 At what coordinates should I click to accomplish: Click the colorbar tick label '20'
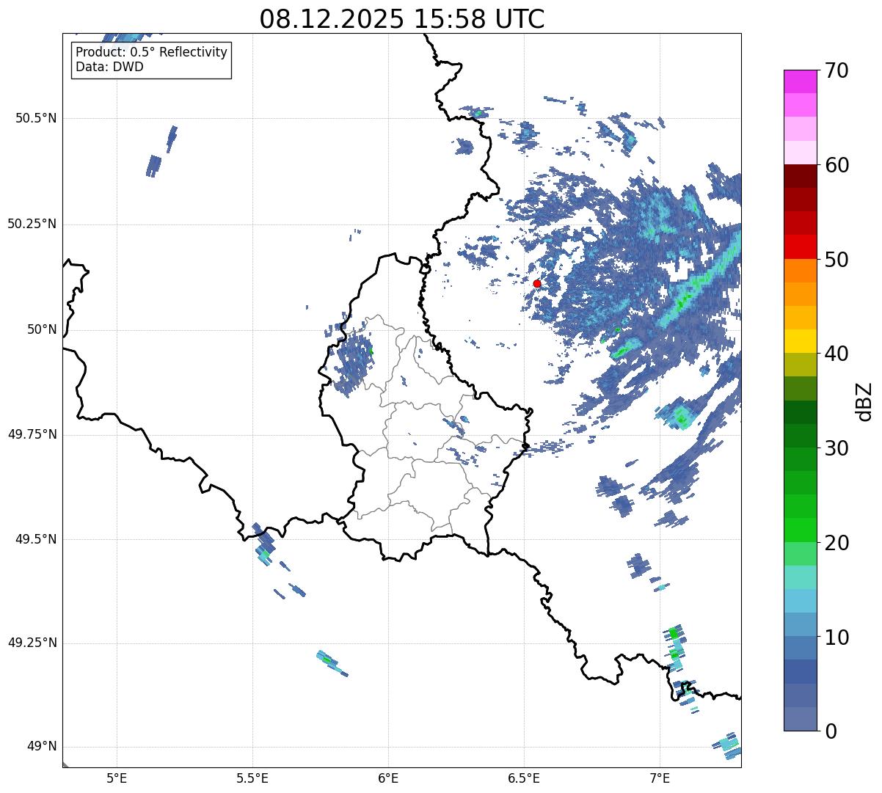(837, 543)
